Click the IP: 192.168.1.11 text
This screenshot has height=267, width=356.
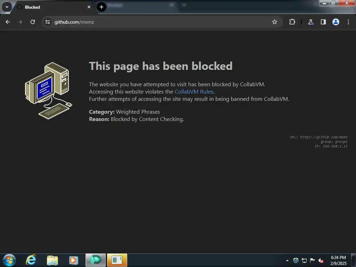pos(331,146)
